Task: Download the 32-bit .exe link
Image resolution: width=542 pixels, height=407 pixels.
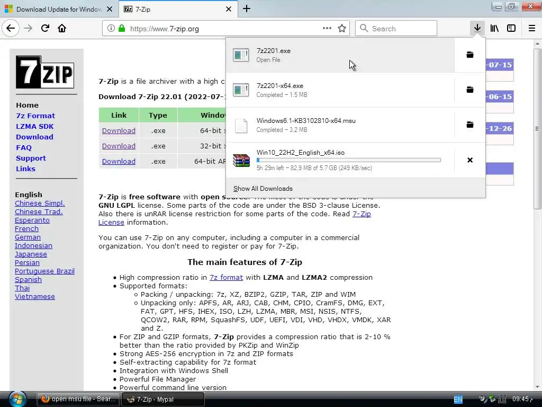Action: click(119, 146)
